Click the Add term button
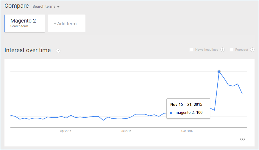The image size is (259, 150). coord(67,23)
